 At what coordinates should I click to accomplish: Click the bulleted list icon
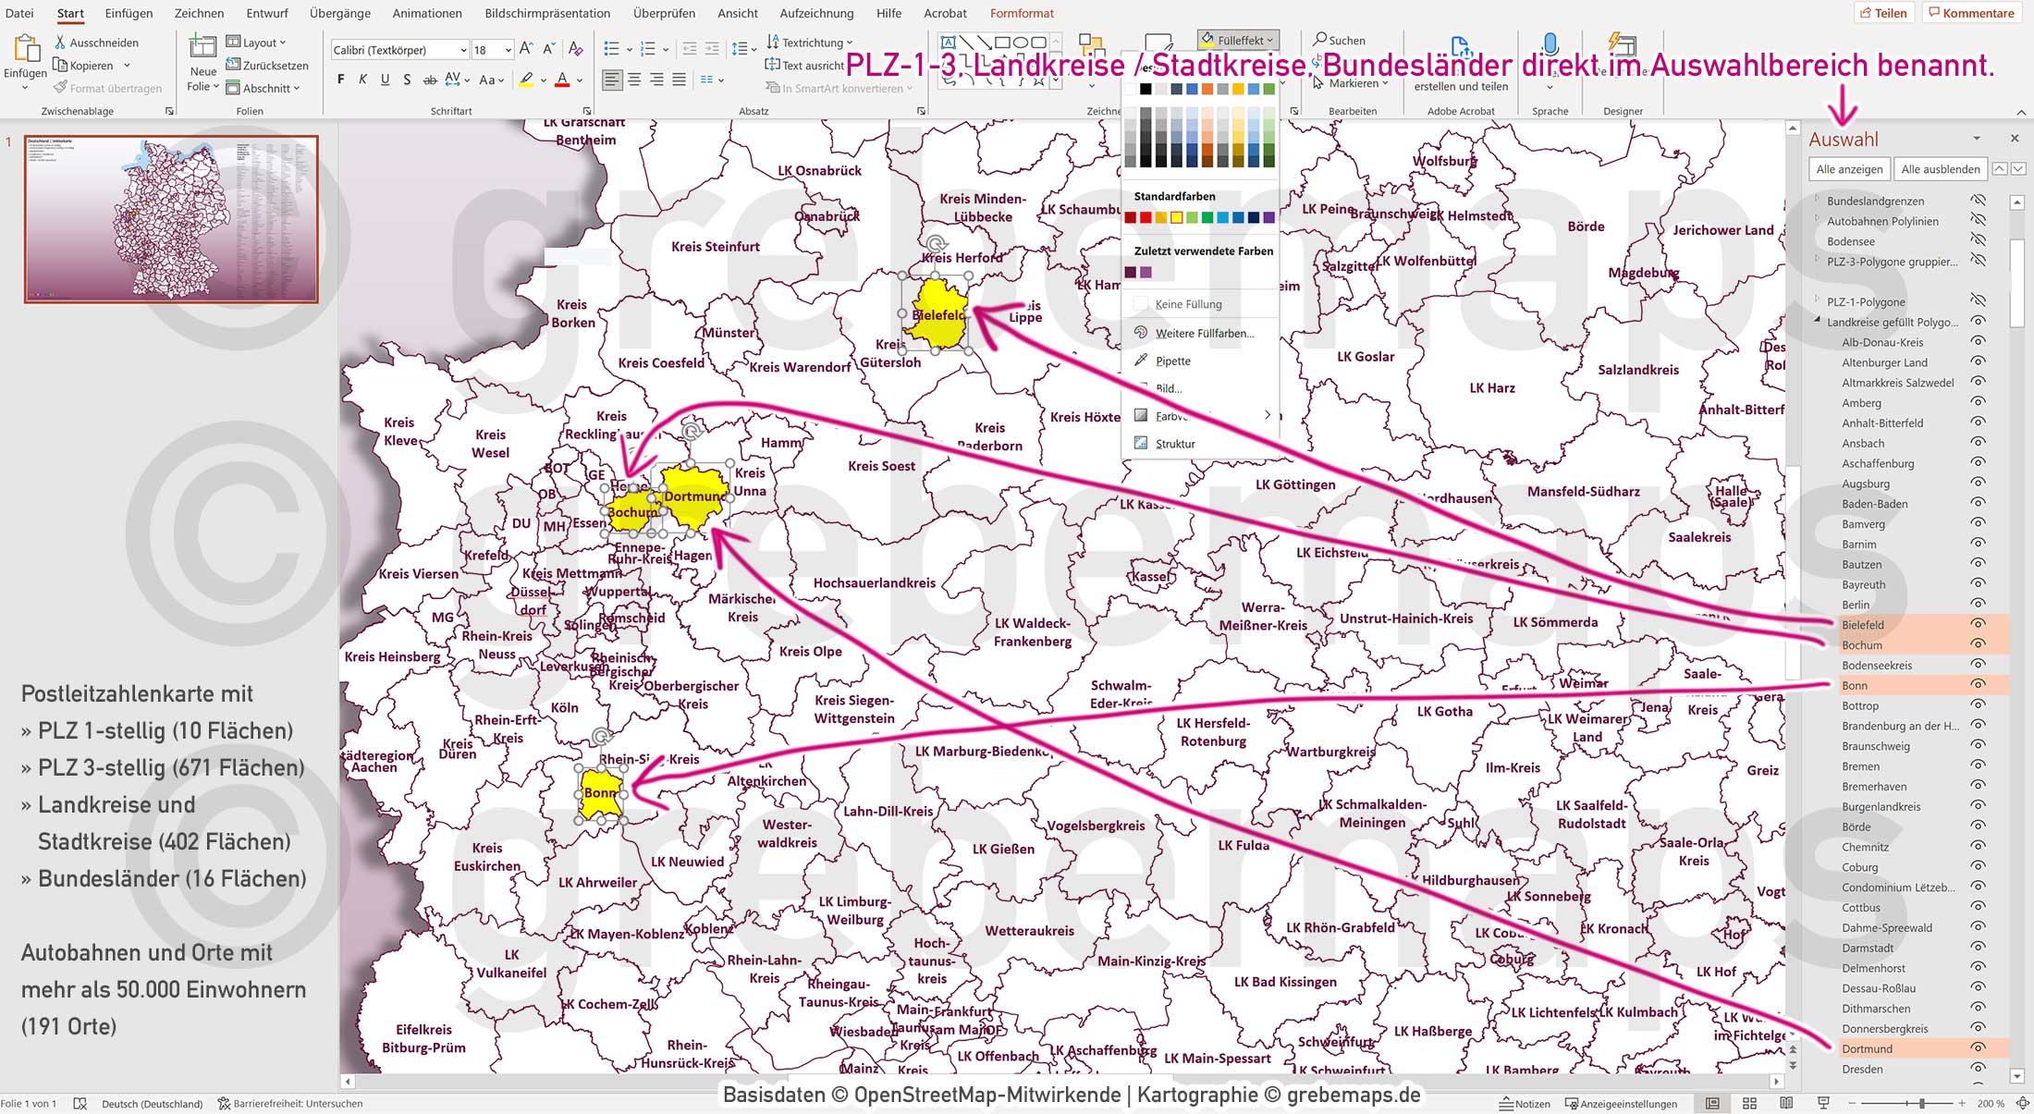[611, 48]
